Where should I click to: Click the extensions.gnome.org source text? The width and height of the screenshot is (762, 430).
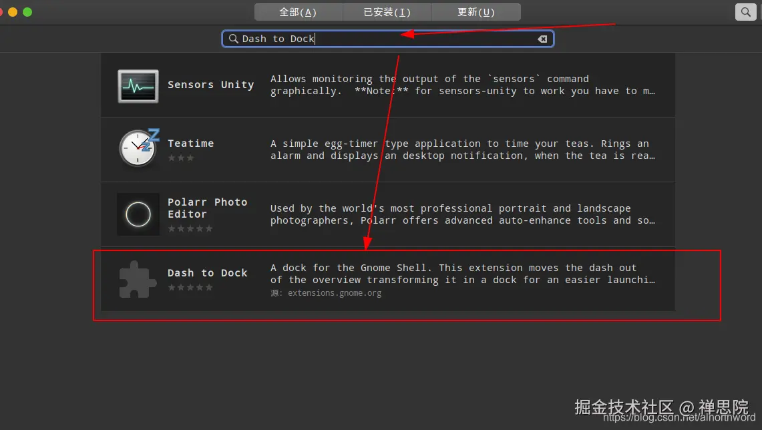tap(326, 293)
